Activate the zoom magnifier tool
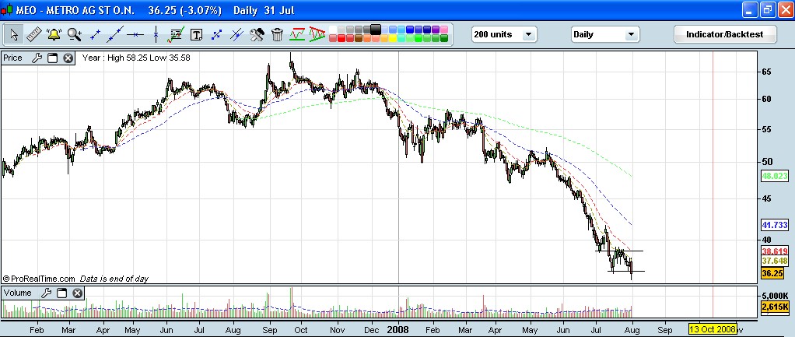Image resolution: width=795 pixels, height=337 pixels. (x=75, y=34)
